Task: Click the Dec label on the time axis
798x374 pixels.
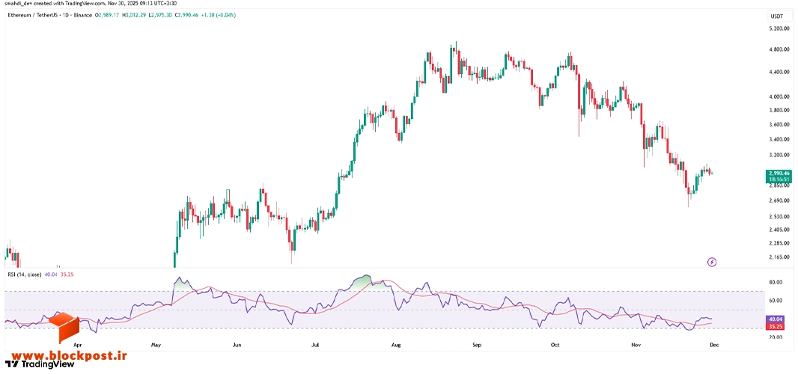Action: (x=714, y=345)
